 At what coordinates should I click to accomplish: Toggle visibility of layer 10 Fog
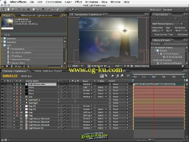[x=2, y=112]
